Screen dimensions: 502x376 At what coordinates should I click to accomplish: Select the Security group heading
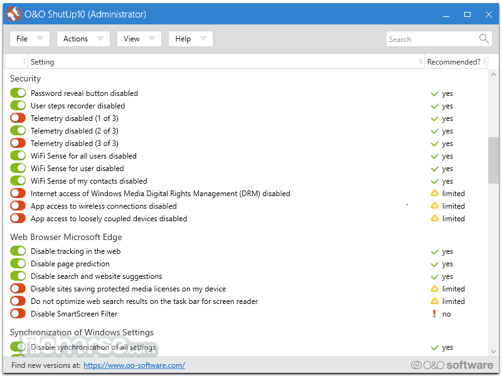tap(25, 79)
